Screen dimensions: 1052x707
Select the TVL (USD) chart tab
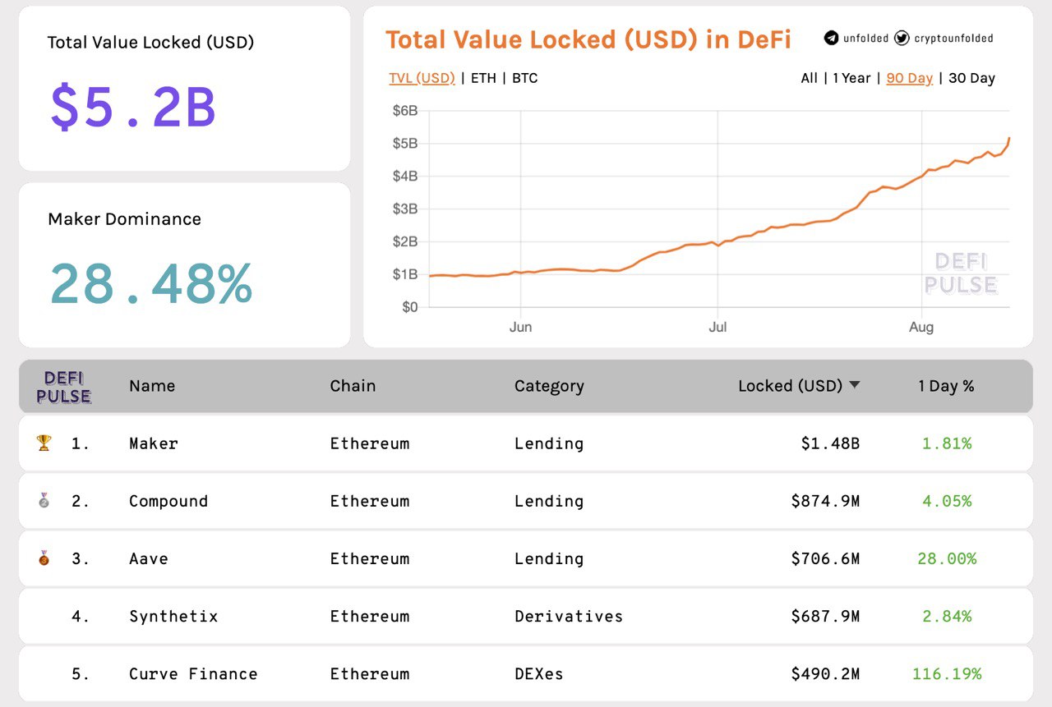pyautogui.click(x=422, y=78)
